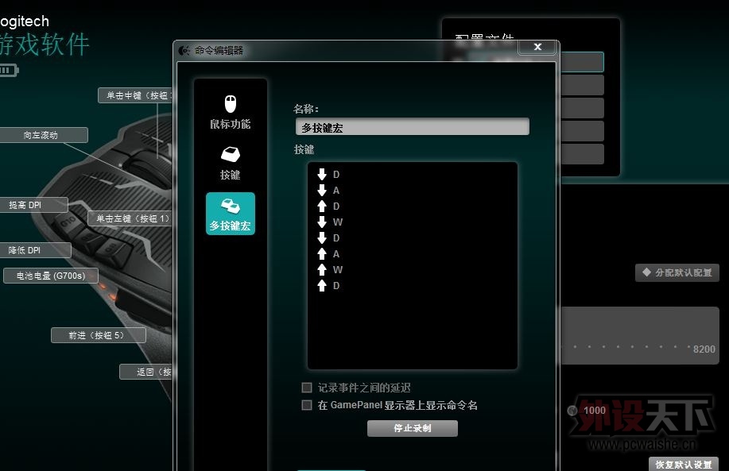
Task: Select the last key-up D entry
Action: coord(329,286)
